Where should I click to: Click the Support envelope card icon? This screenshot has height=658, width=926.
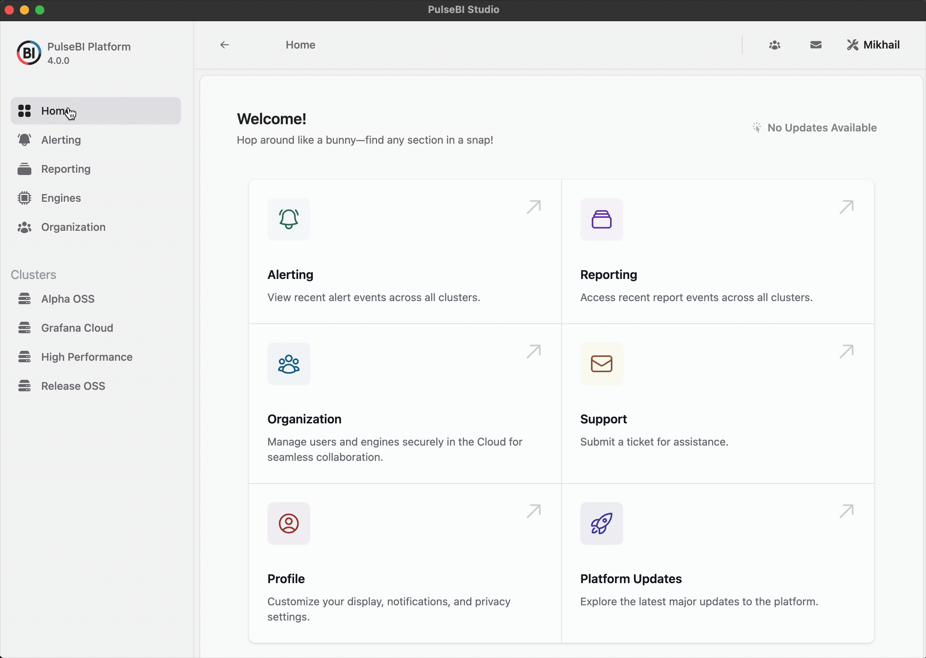602,363
